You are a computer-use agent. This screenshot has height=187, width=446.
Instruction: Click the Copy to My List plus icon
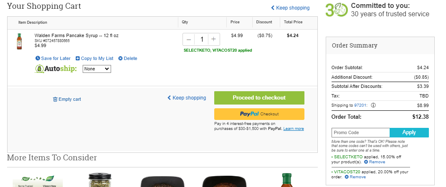78,58
